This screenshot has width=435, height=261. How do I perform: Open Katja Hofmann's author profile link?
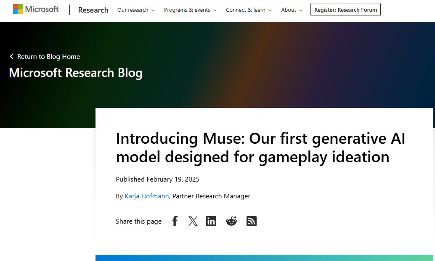pos(146,196)
